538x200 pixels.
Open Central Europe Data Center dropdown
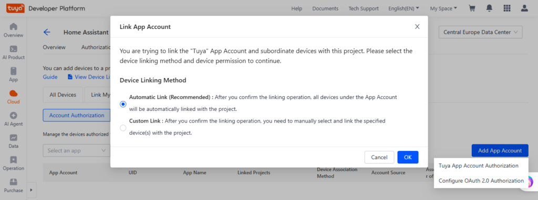coord(480,32)
